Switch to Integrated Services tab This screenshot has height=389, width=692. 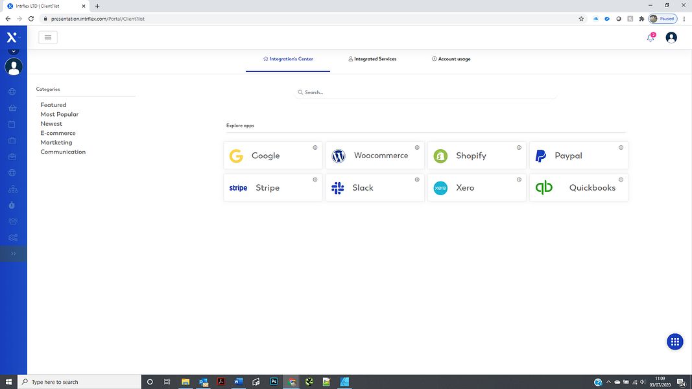[372, 59]
